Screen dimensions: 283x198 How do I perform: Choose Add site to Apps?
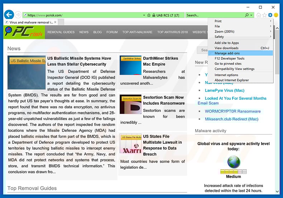point(241,43)
